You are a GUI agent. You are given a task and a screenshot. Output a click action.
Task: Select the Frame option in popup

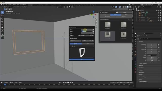point(76,44)
